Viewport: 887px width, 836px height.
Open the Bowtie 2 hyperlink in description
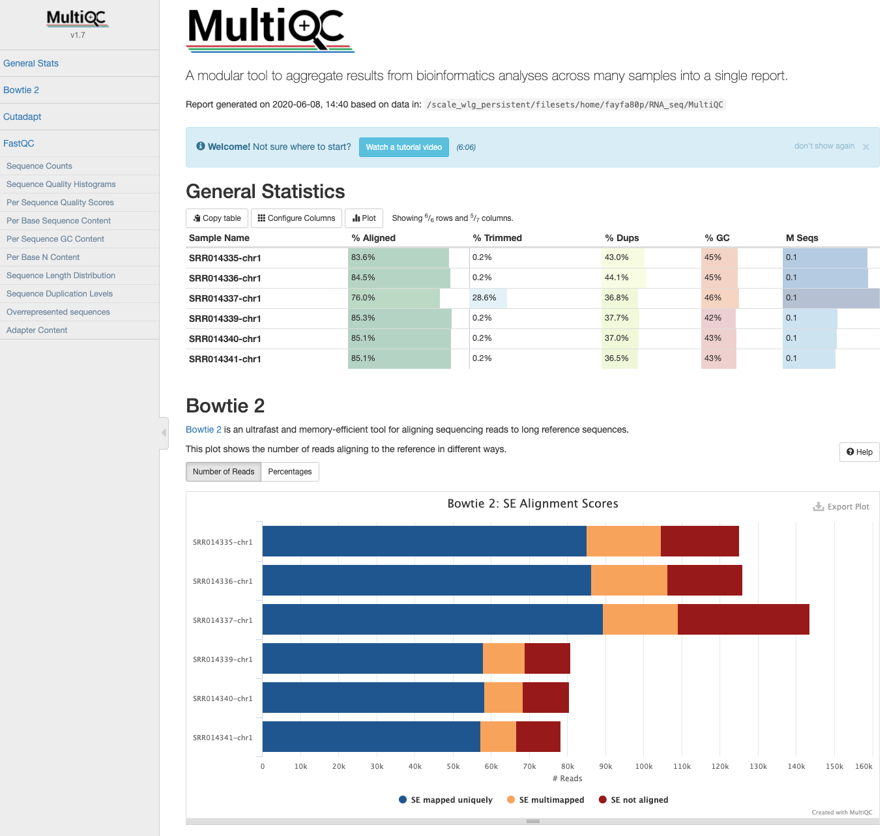[x=203, y=429]
